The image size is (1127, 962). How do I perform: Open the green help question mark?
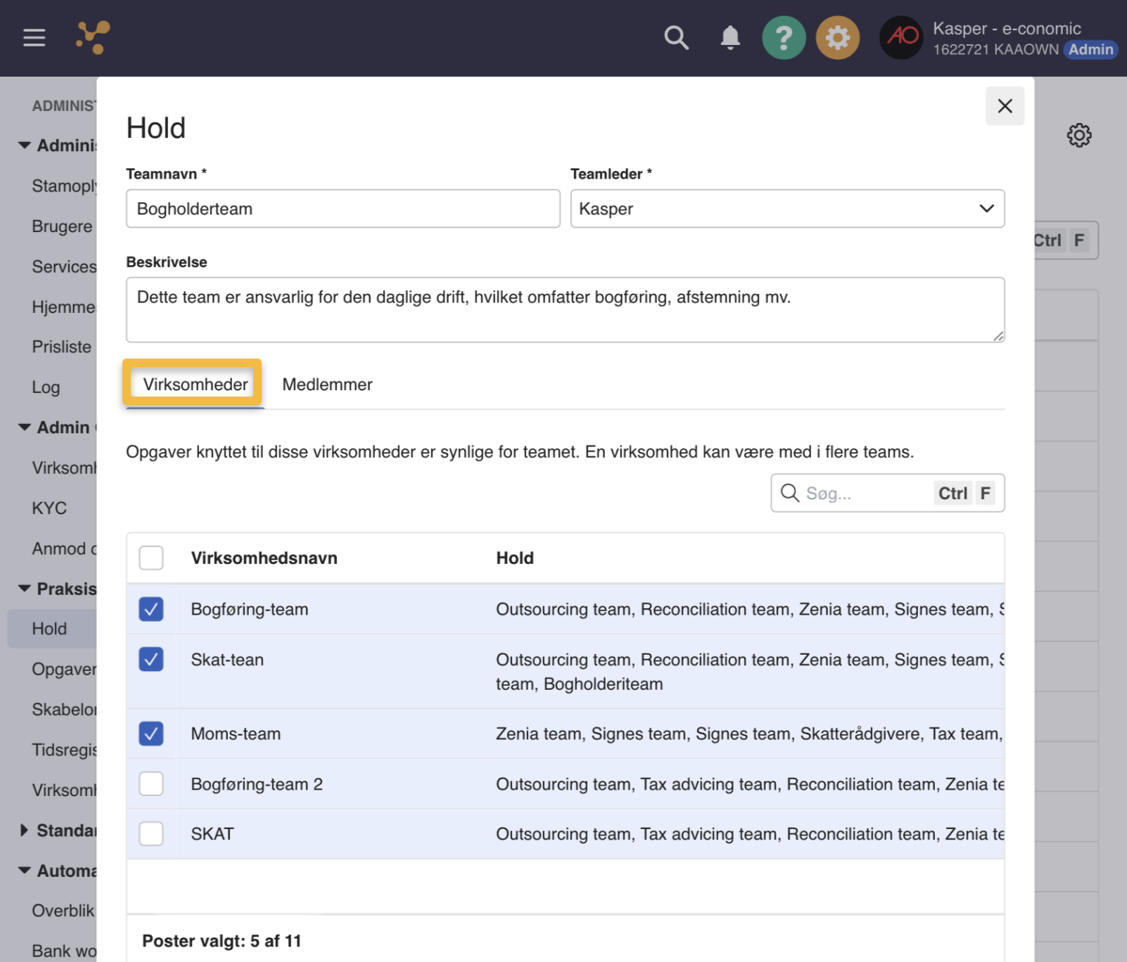click(784, 37)
